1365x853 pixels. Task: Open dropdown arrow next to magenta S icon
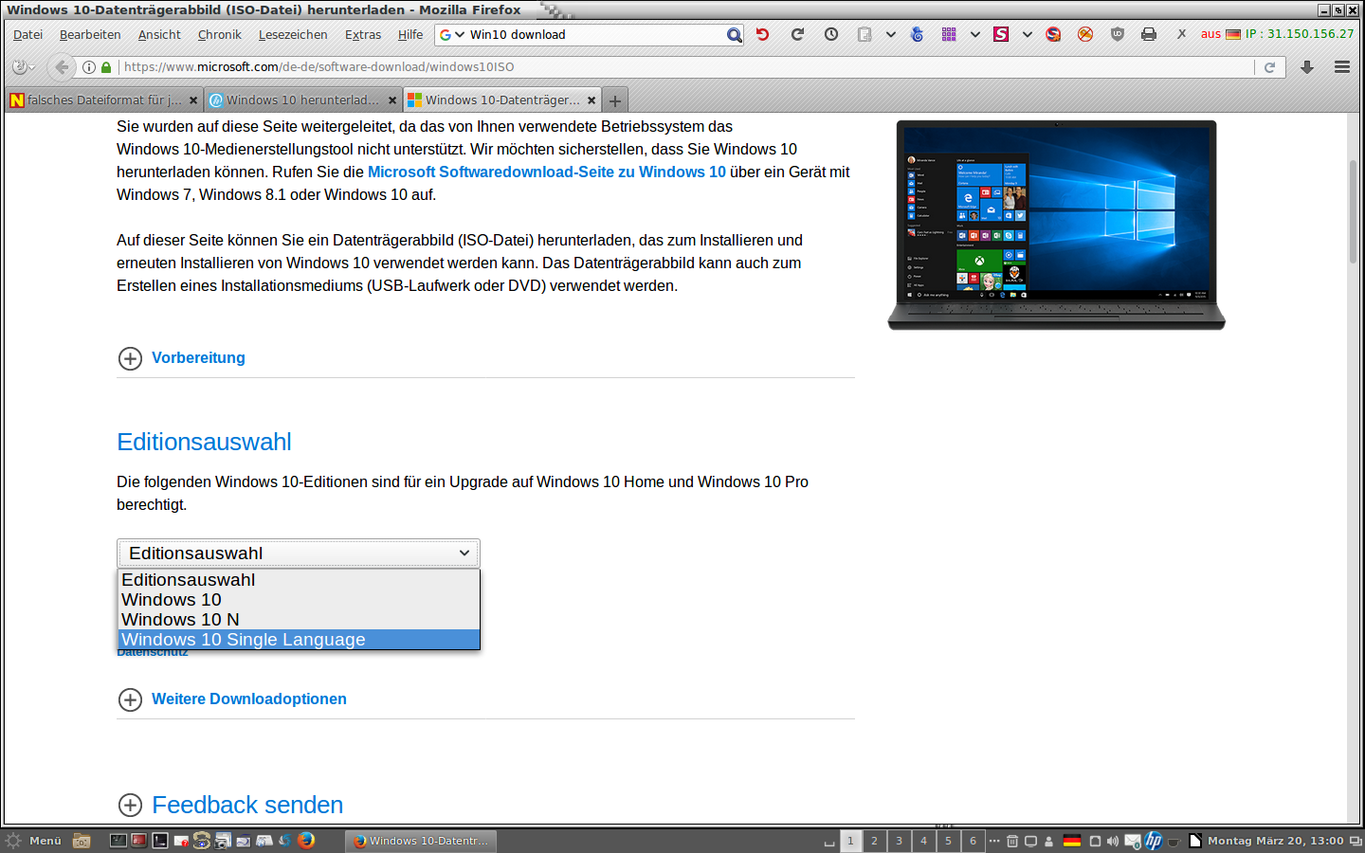pyautogui.click(x=1028, y=34)
